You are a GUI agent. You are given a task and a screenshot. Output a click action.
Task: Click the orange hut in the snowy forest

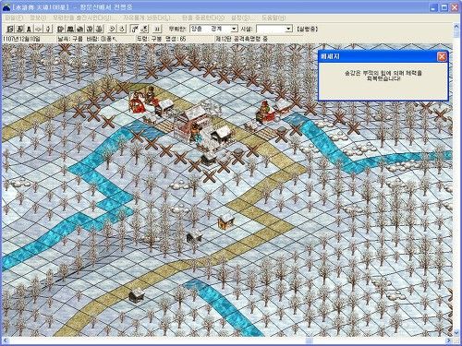[226, 221]
